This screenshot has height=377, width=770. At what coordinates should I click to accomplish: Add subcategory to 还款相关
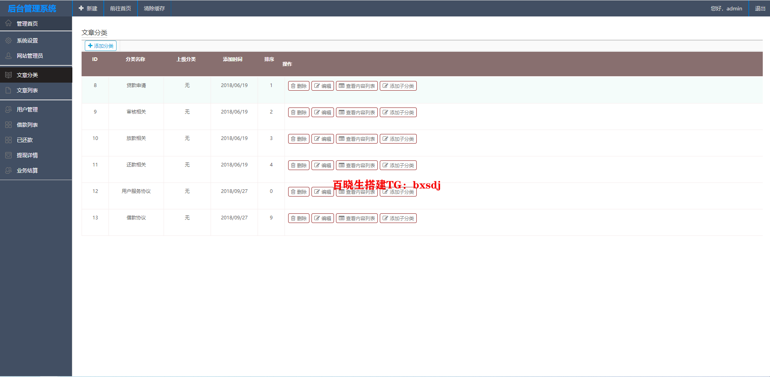click(398, 165)
